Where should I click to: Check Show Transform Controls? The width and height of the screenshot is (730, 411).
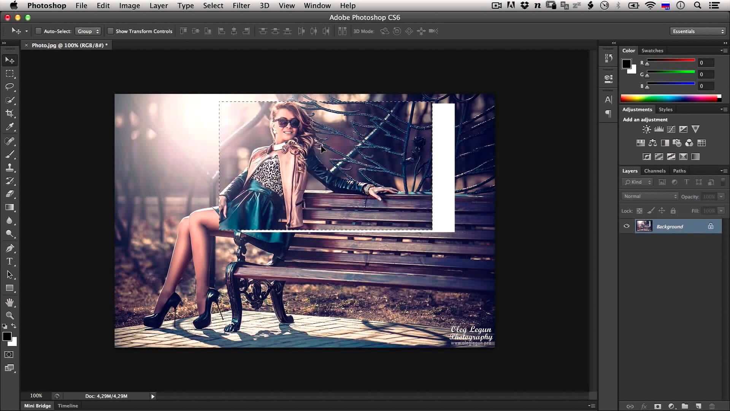coord(110,31)
